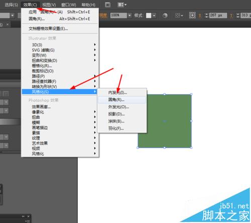Open the opacity percentage dropdown arrow

(x=130, y=16)
